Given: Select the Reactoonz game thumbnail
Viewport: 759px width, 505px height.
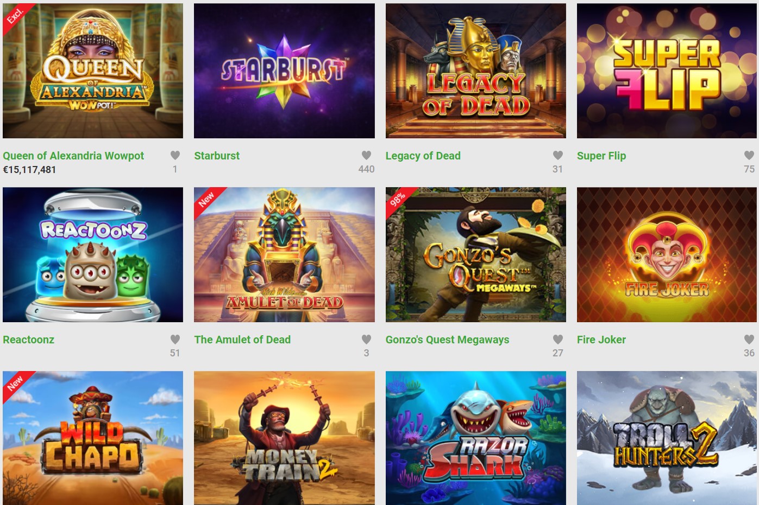Looking at the screenshot, I should tap(93, 255).
